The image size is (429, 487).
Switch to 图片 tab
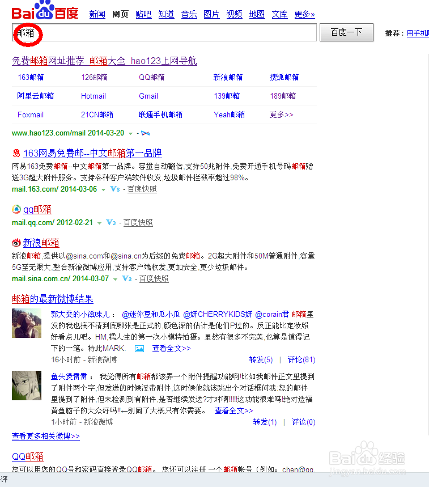click(x=211, y=14)
